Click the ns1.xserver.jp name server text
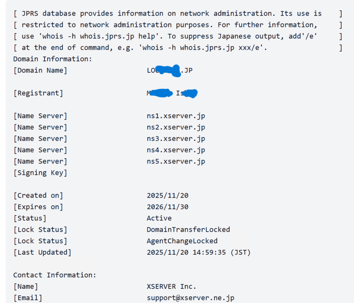The height and width of the screenshot is (303, 354). [x=176, y=116]
